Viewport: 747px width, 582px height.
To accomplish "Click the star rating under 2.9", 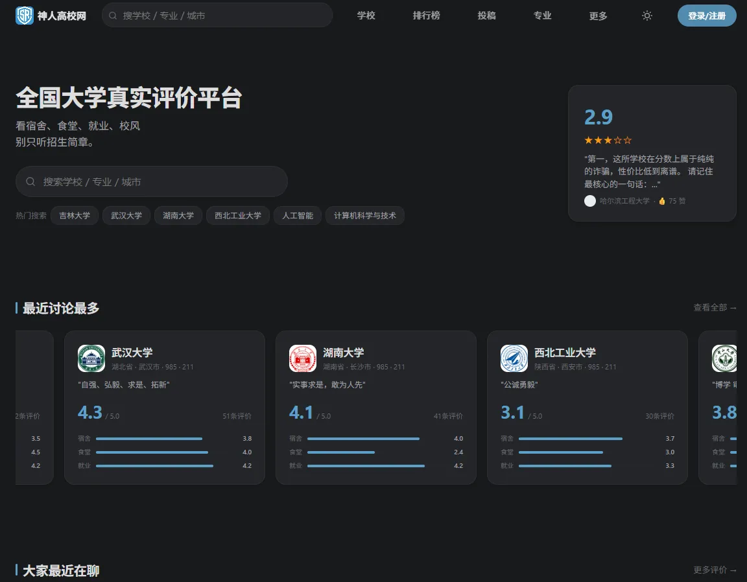I will tap(608, 140).
